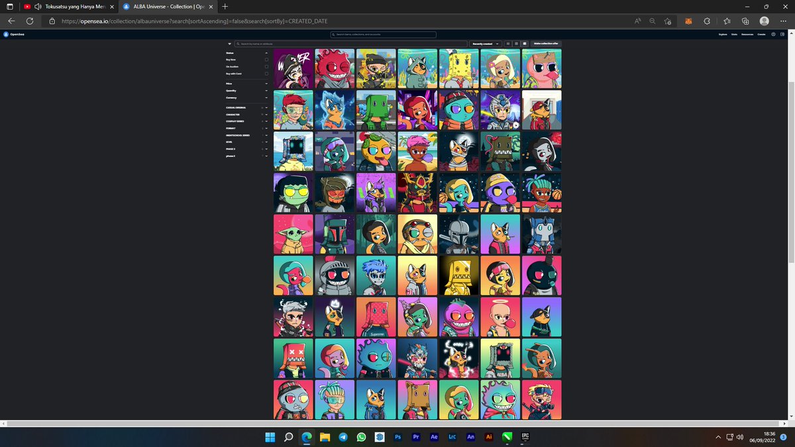795x447 pixels.
Task: Open Premiere Pro from the taskbar
Action: coord(416,437)
